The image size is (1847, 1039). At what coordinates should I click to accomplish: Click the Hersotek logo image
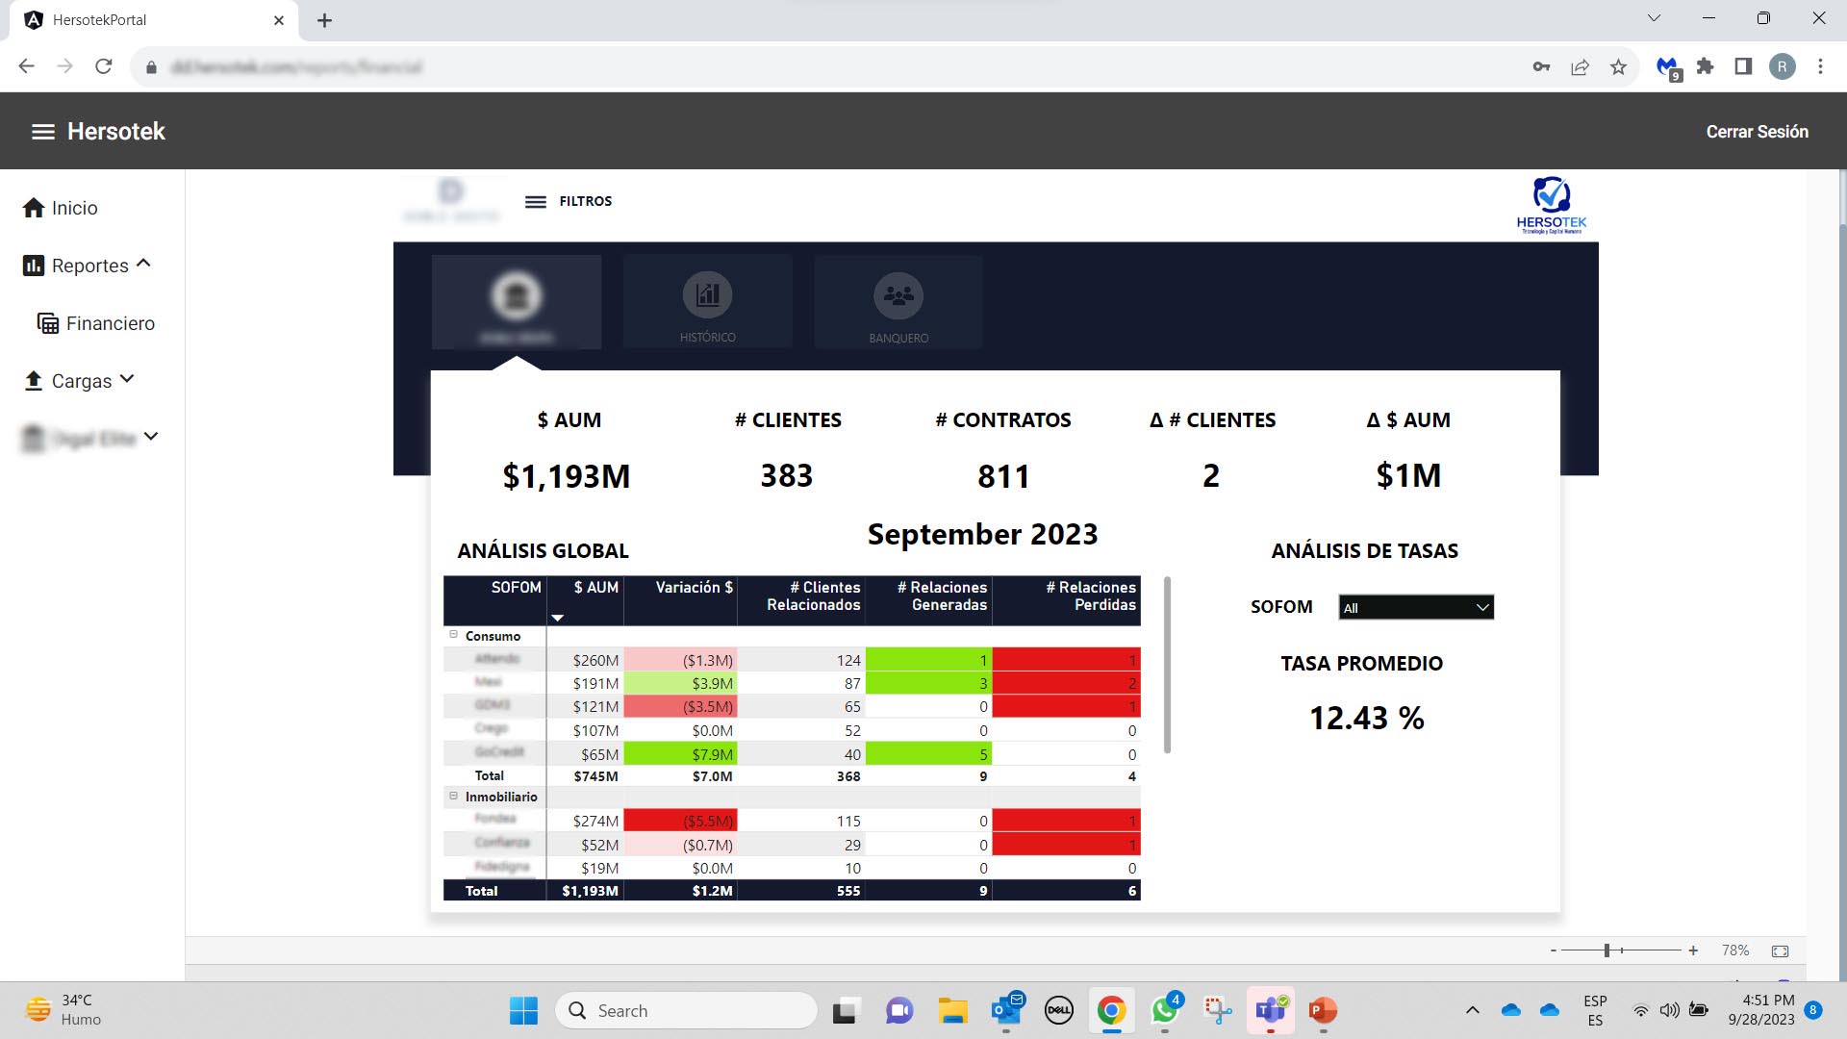point(1552,205)
